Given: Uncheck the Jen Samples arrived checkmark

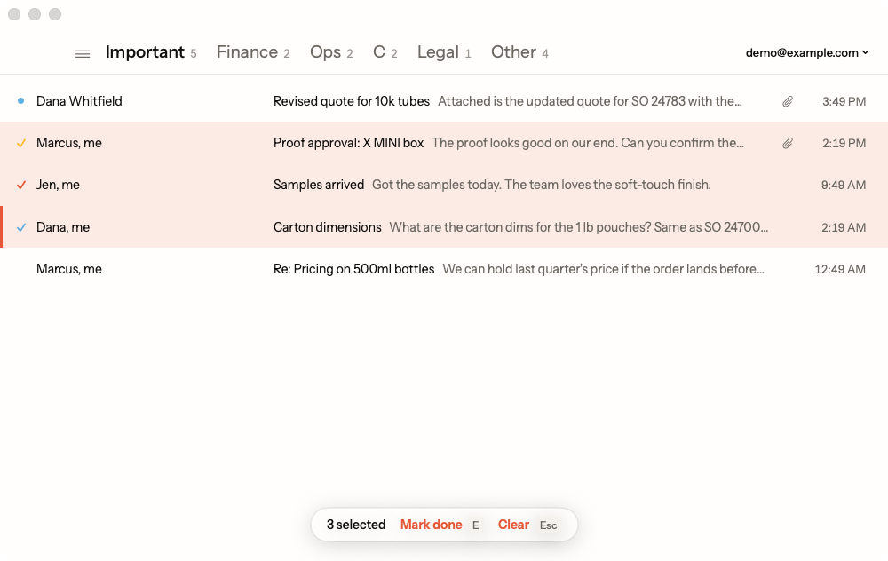Looking at the screenshot, I should [x=21, y=186].
